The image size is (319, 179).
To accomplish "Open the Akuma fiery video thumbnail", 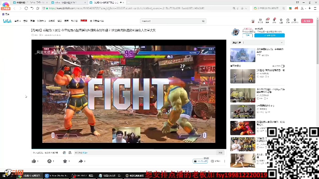I will [x=242, y=128].
